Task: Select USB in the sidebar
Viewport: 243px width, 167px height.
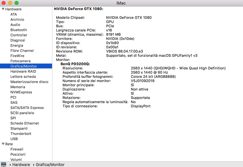Action: point(14,139)
